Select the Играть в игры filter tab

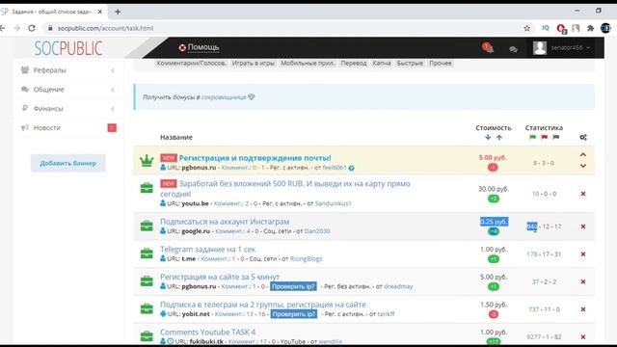[x=253, y=63]
